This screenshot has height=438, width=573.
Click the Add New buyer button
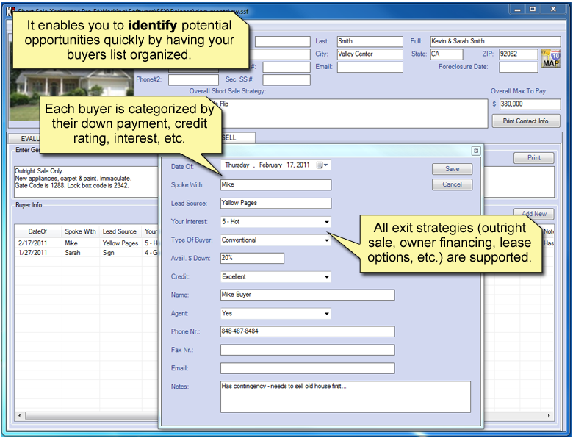(x=533, y=214)
